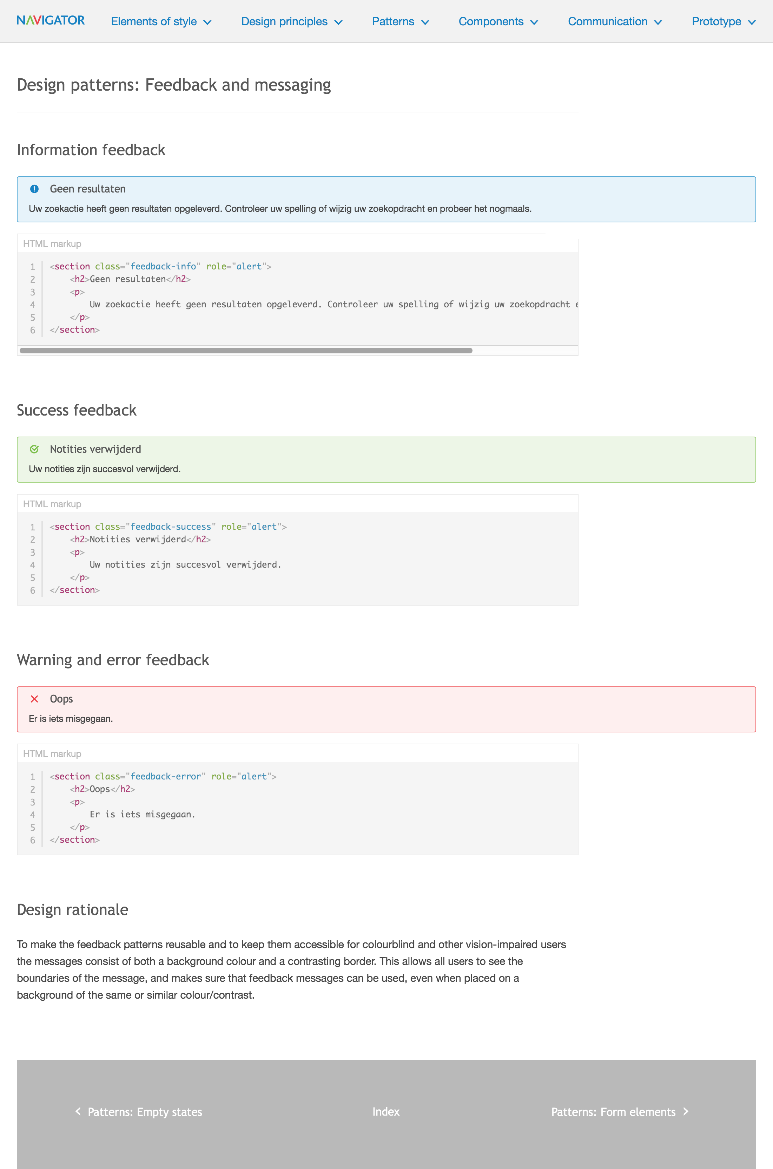This screenshot has width=773, height=1169.
Task: Expand the Design principles chevron
Action: coord(338,23)
